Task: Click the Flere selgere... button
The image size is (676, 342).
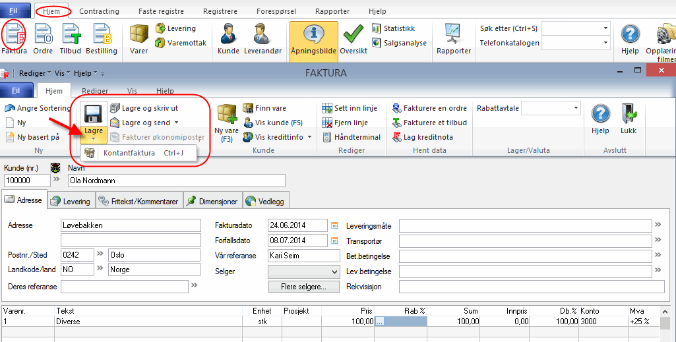Action: (304, 287)
